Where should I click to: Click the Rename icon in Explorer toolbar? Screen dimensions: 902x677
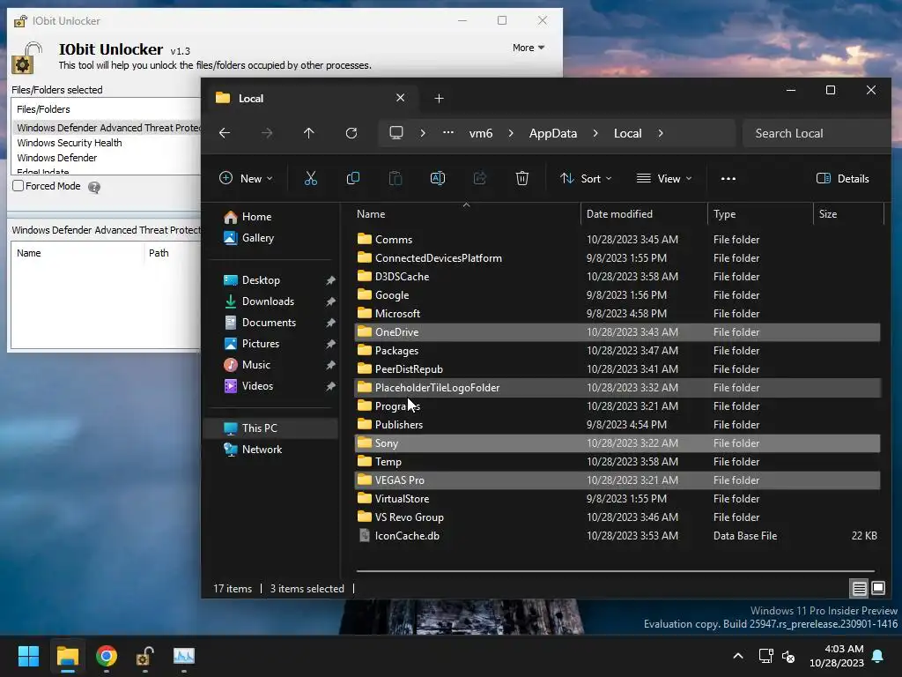coord(438,178)
